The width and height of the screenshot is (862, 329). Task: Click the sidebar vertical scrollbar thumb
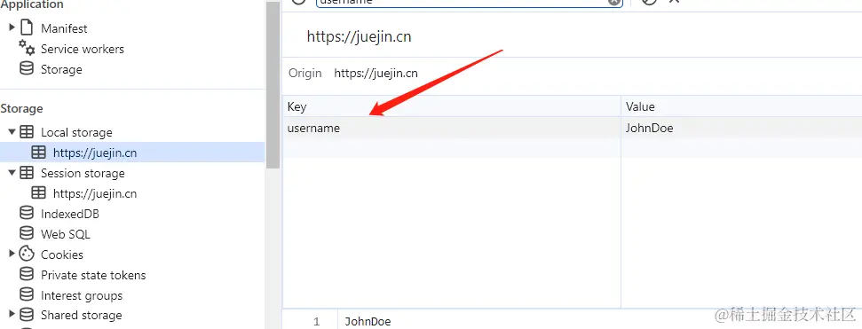(273, 85)
